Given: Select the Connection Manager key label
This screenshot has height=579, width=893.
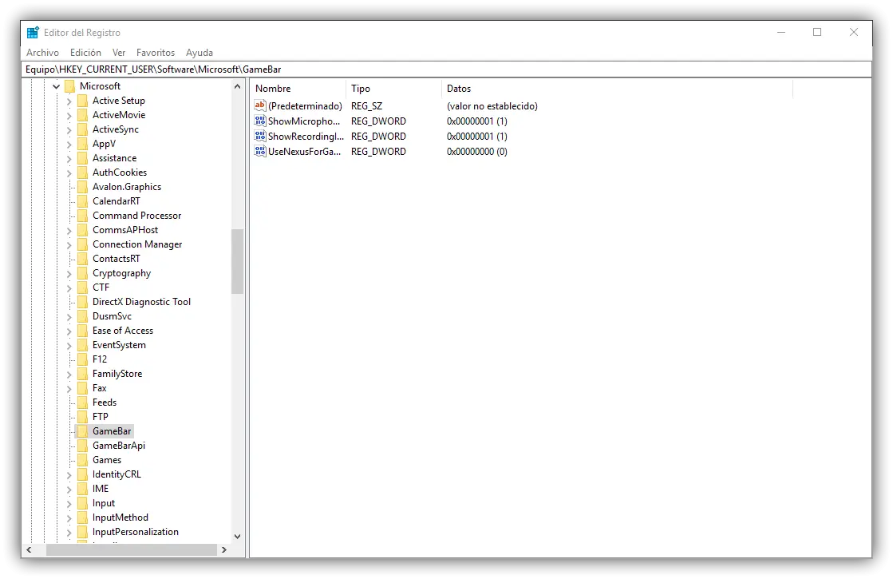Looking at the screenshot, I should click(x=137, y=244).
